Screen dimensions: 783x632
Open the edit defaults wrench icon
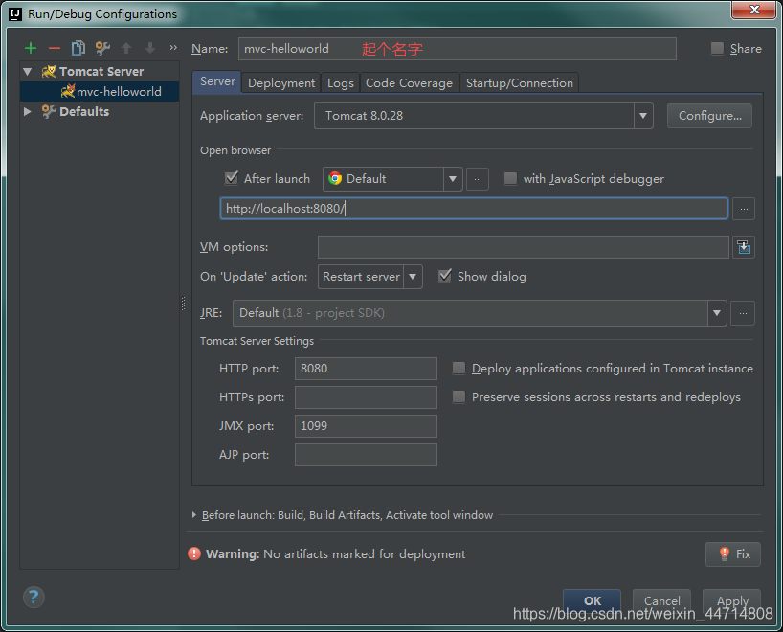pos(102,48)
